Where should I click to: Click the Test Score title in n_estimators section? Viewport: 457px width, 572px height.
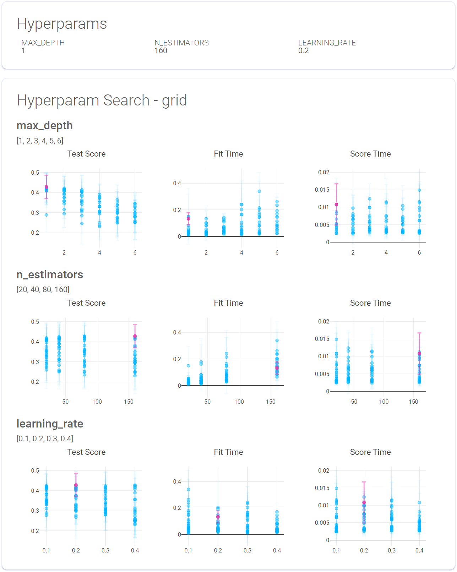coord(87,303)
